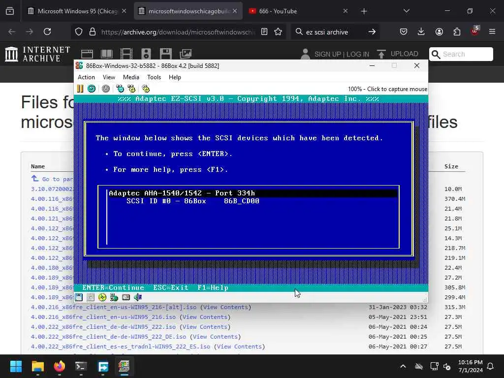Open Firefox extensions puzzle icon
504x378 pixels.
click(x=457, y=31)
